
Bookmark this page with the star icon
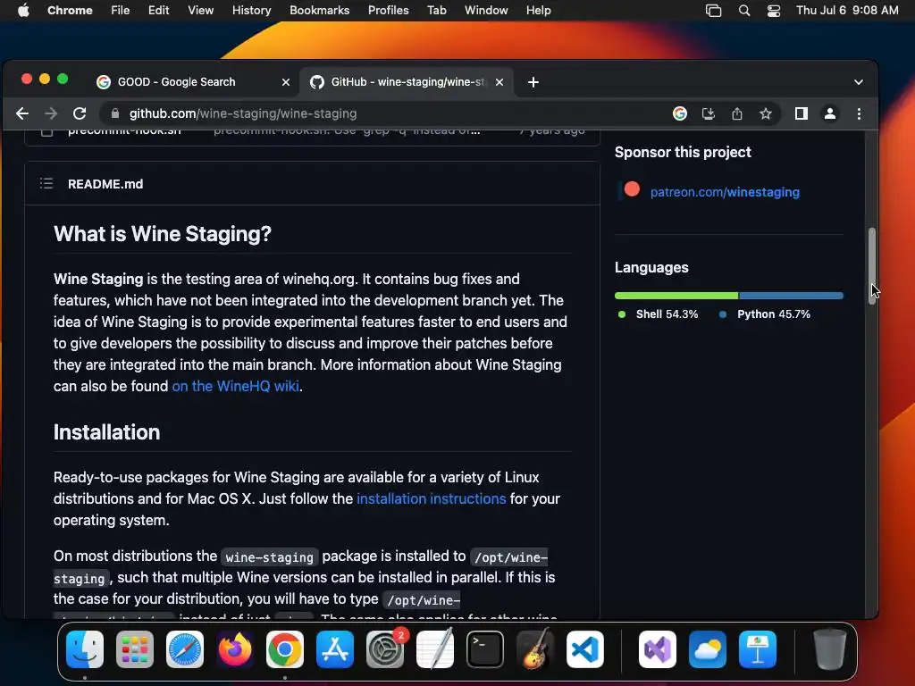[x=766, y=113]
